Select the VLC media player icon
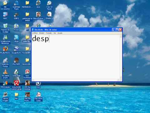This screenshot has height=113, width=150. (x=5, y=74)
